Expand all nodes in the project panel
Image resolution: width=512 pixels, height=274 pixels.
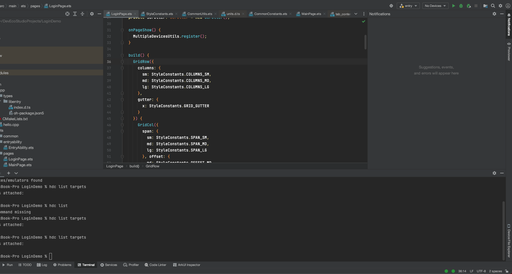[x=75, y=14]
